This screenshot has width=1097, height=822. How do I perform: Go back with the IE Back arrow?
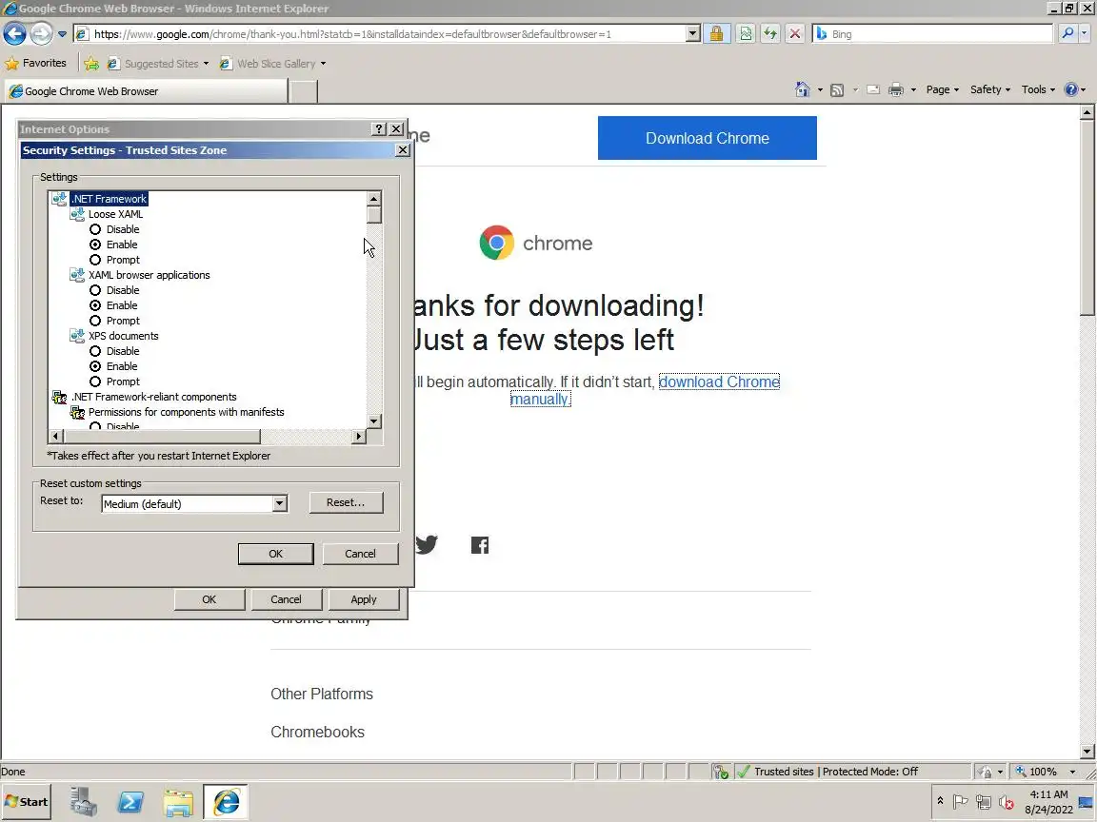[14, 33]
